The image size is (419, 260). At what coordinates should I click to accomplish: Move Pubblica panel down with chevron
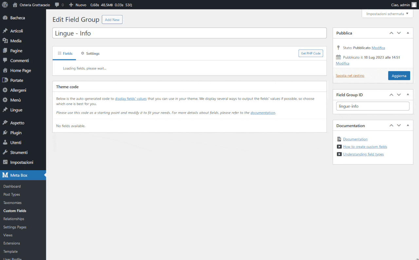tap(399, 33)
